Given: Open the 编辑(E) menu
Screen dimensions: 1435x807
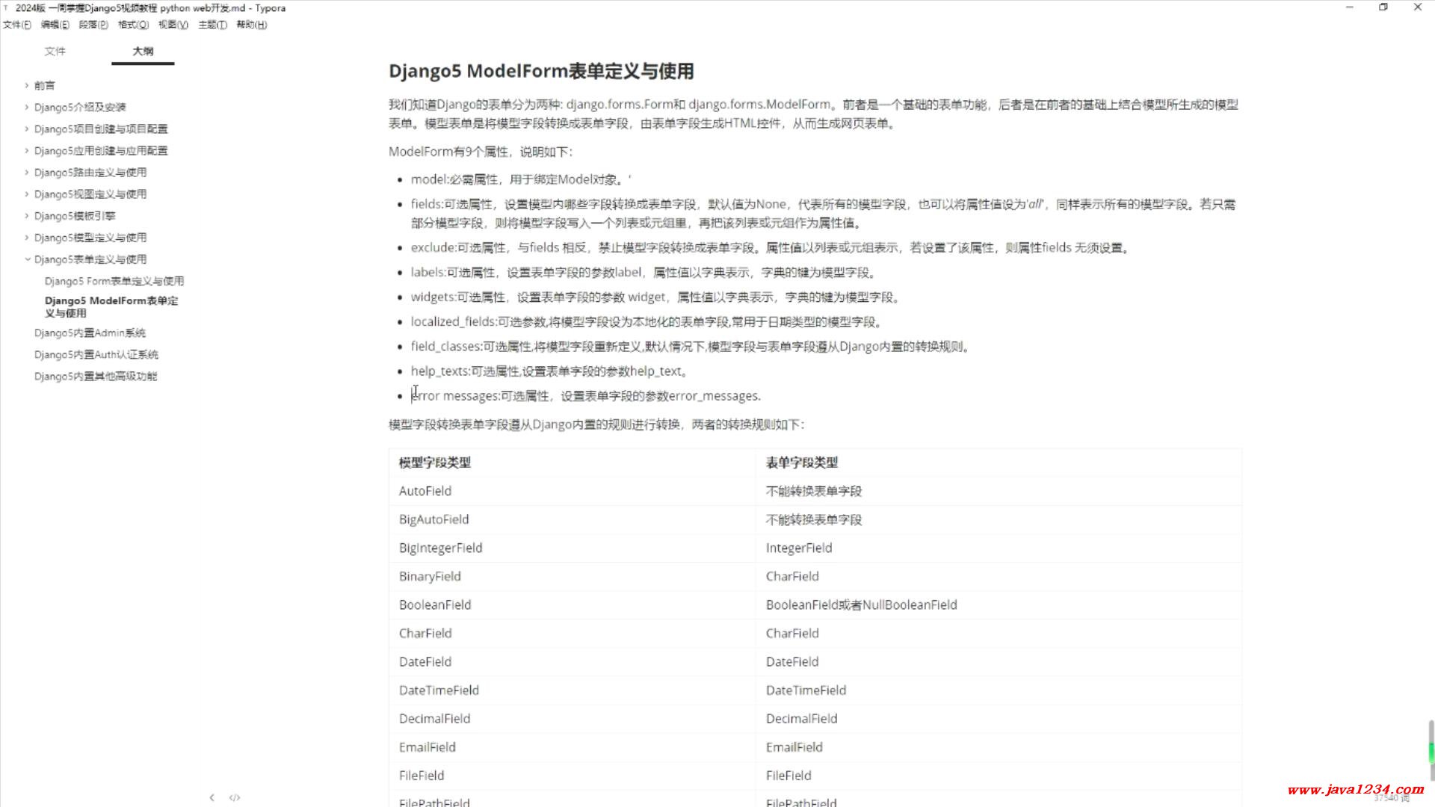Looking at the screenshot, I should pyautogui.click(x=55, y=25).
